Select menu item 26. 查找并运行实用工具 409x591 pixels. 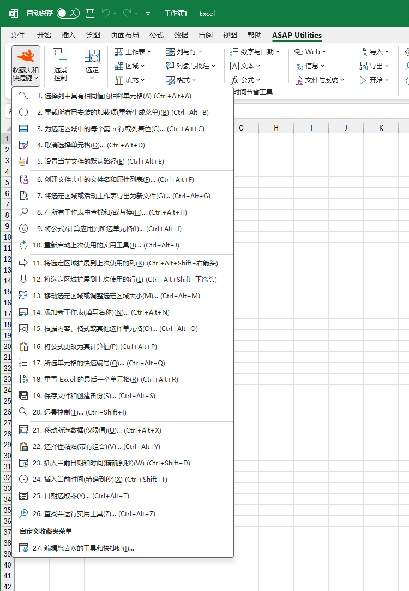(123, 513)
